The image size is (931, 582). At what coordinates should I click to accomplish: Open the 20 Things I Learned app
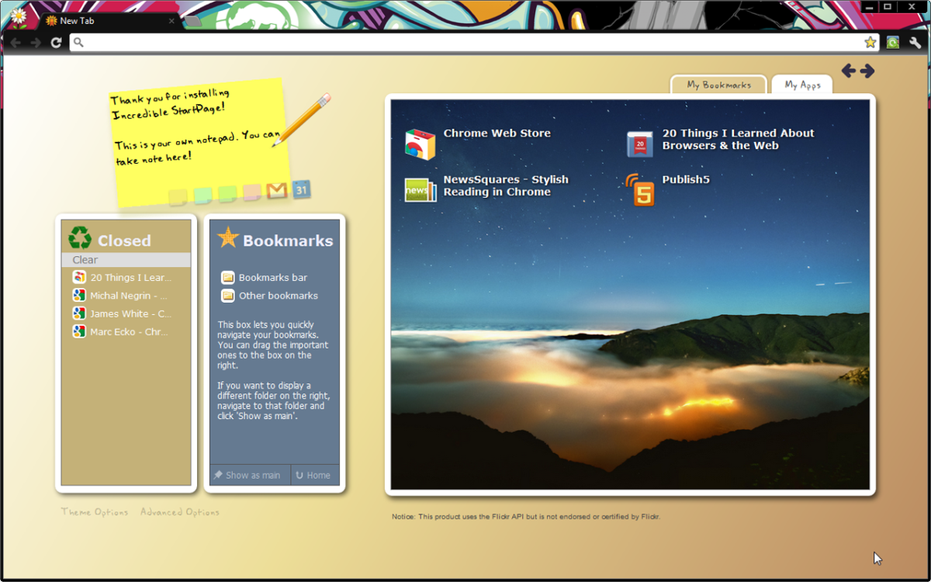(x=640, y=144)
